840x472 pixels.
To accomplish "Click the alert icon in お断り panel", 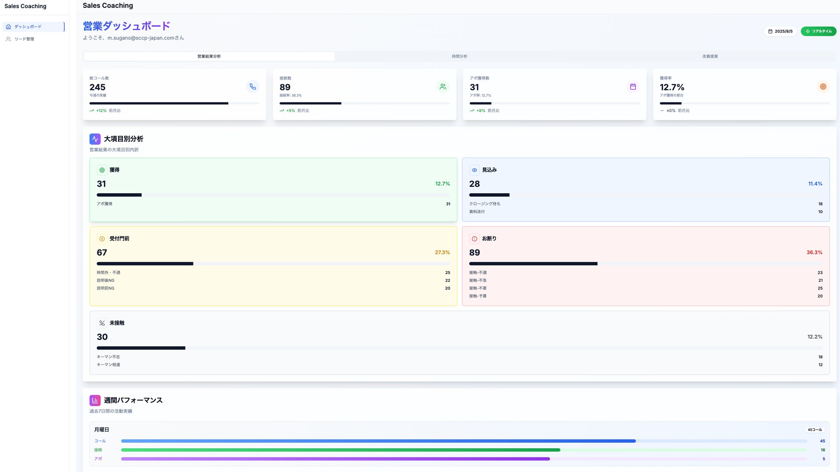I will [x=474, y=239].
